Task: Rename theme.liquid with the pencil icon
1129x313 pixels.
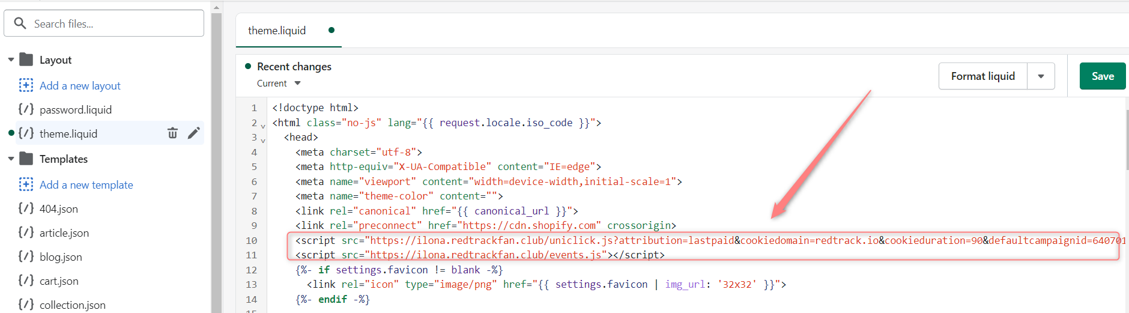Action: coord(193,133)
